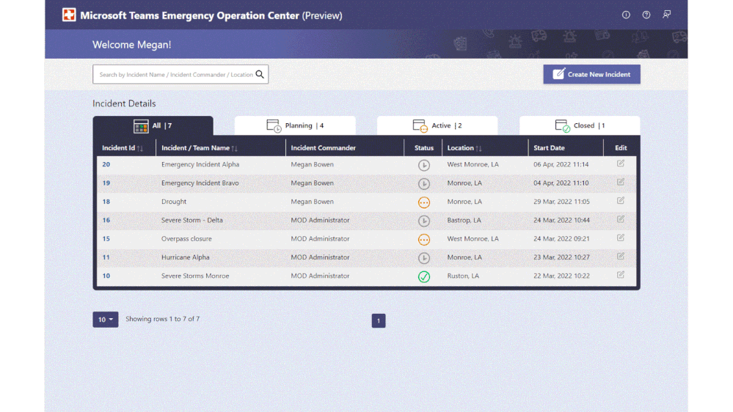The width and height of the screenshot is (733, 412).
Task: Edit Emergency Incident Bravo row pencil icon
Action: (x=620, y=183)
